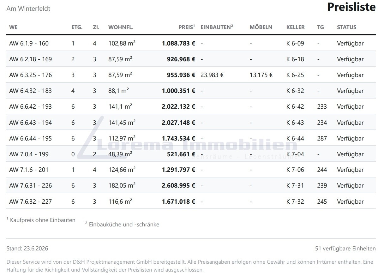
Task: Click garage number 233
Action: coord(322,106)
